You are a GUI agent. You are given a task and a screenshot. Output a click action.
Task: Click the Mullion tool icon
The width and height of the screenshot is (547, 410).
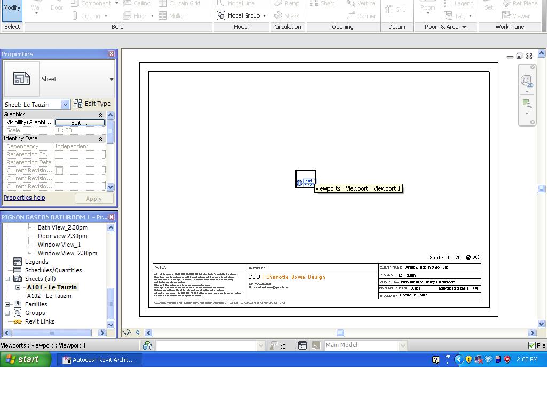[x=162, y=15]
